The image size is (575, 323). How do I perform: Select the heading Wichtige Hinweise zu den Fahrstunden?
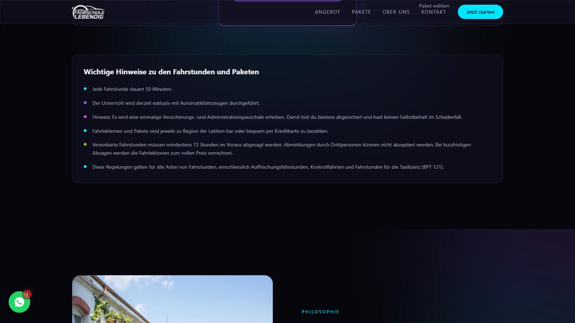[171, 72]
